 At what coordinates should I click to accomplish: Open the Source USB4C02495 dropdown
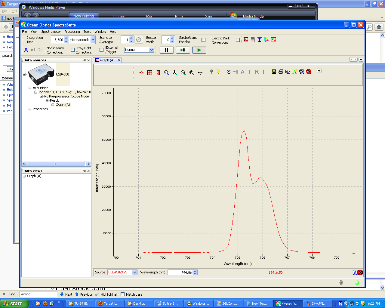tap(134, 273)
